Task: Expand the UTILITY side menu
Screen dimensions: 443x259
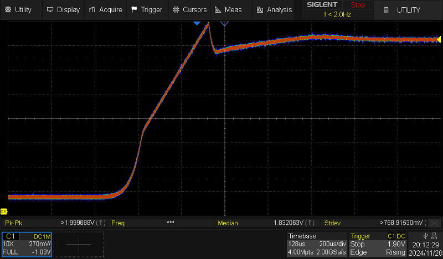Action: [408, 9]
